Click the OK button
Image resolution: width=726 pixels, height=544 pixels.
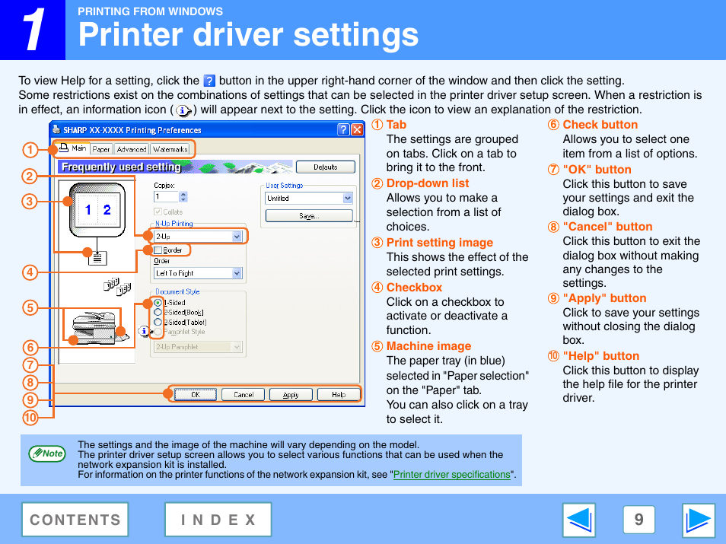pos(196,394)
